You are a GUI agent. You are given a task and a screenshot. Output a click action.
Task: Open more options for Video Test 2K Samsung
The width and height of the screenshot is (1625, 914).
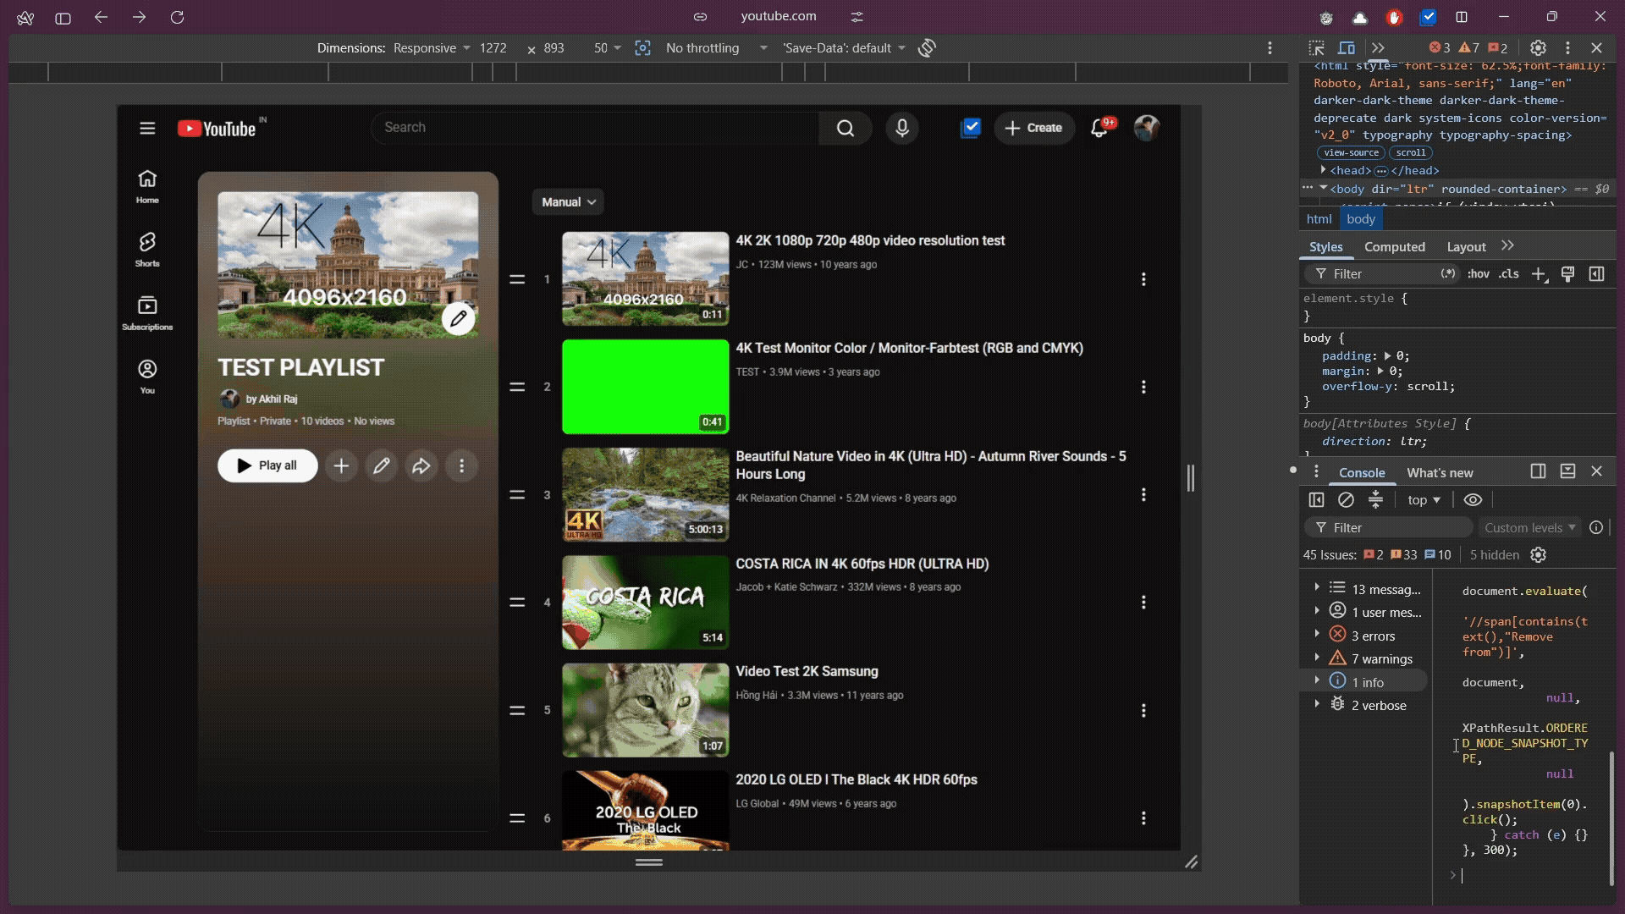point(1143,710)
